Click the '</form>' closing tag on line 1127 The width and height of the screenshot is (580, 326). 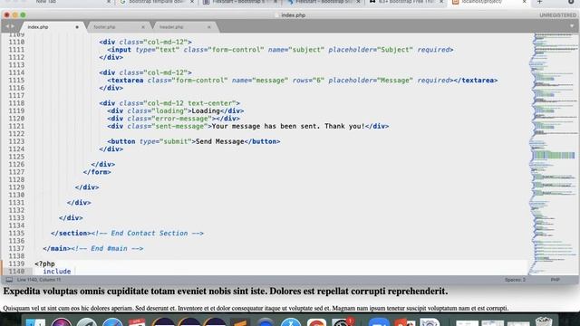point(97,172)
